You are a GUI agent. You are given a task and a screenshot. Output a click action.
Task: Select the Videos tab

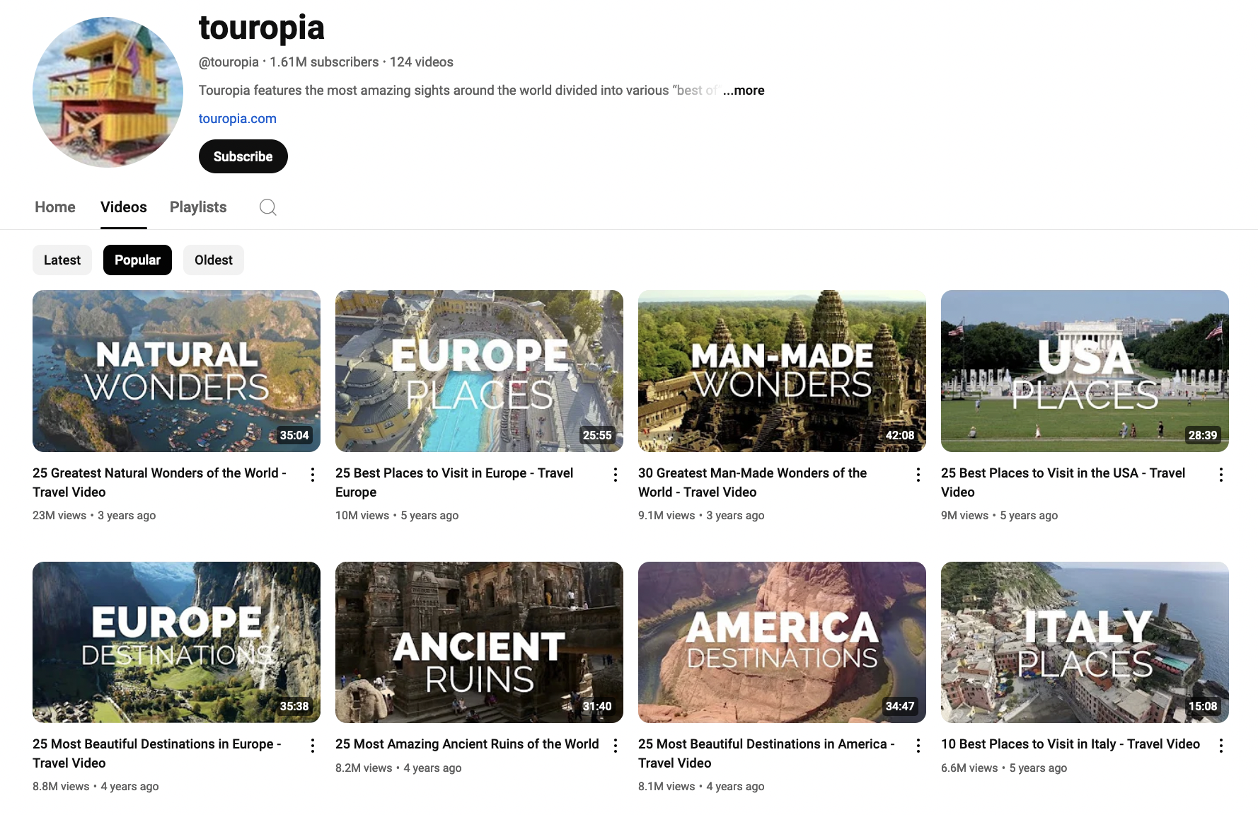pos(124,207)
